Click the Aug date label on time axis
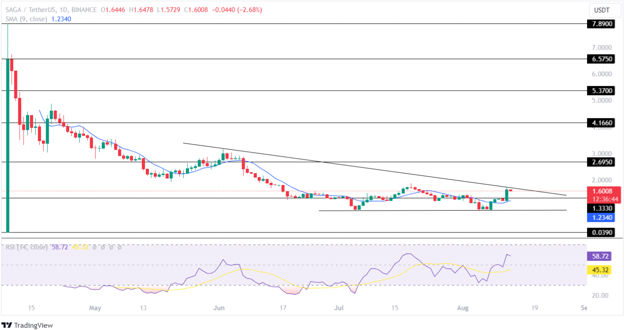Image resolution: width=625 pixels, height=330 pixels. 464,308
